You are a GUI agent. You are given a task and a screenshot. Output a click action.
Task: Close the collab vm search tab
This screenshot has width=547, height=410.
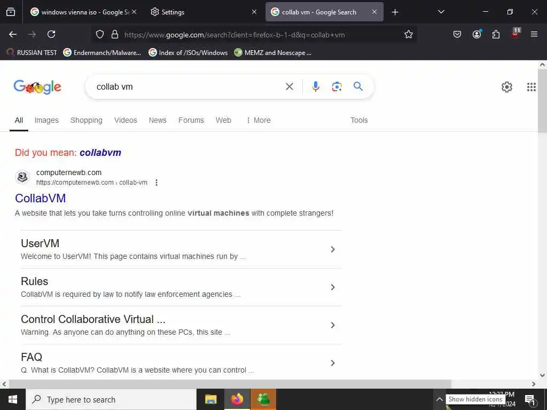coord(374,12)
